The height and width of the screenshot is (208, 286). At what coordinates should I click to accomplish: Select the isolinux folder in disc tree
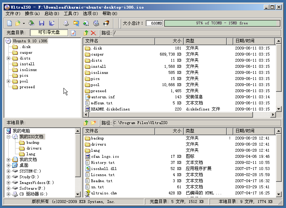click(x=28, y=70)
